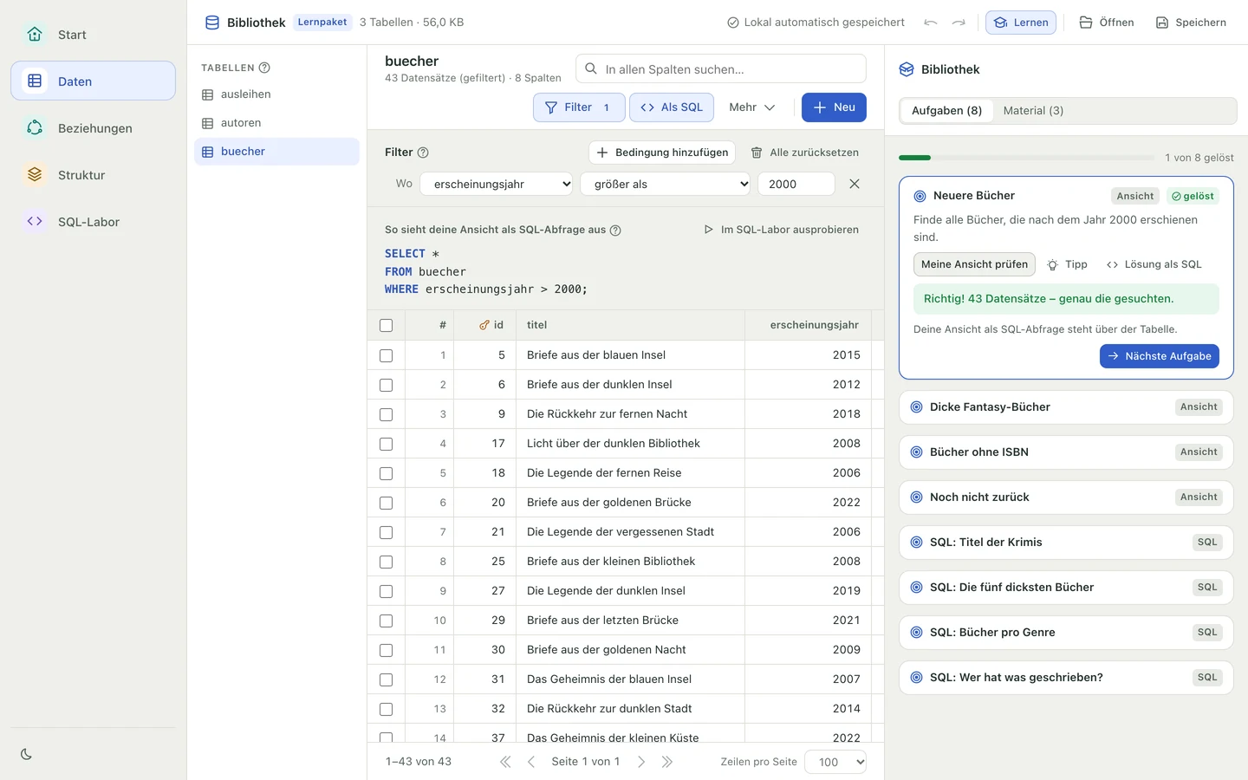Open the SQL-Labor section
The height and width of the screenshot is (780, 1248).
93,222
